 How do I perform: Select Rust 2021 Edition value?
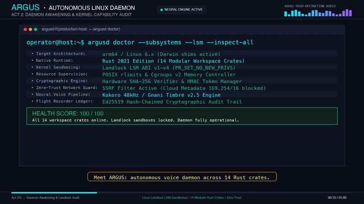pos(173,61)
